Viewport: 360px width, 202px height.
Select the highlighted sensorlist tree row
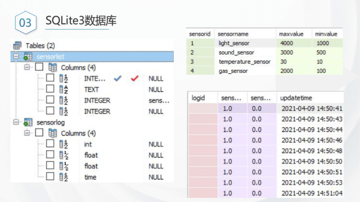pyautogui.click(x=92, y=57)
